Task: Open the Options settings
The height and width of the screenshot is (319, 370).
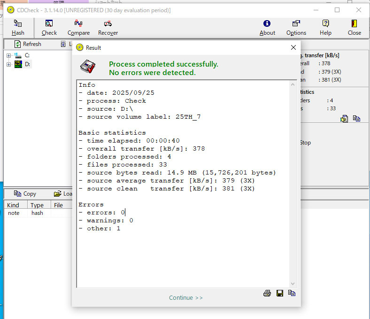Action: 296,27
